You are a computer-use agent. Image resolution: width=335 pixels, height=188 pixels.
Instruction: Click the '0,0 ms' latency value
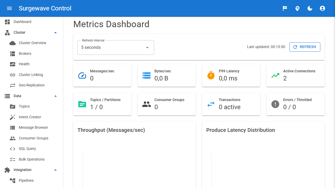click(228, 78)
